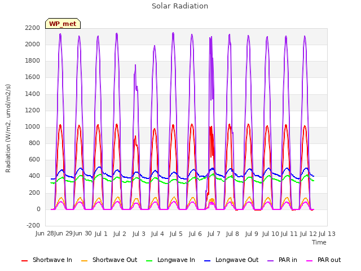Click the 0 y-axis tick label
This screenshot has height=271, width=361.
[38, 209]
